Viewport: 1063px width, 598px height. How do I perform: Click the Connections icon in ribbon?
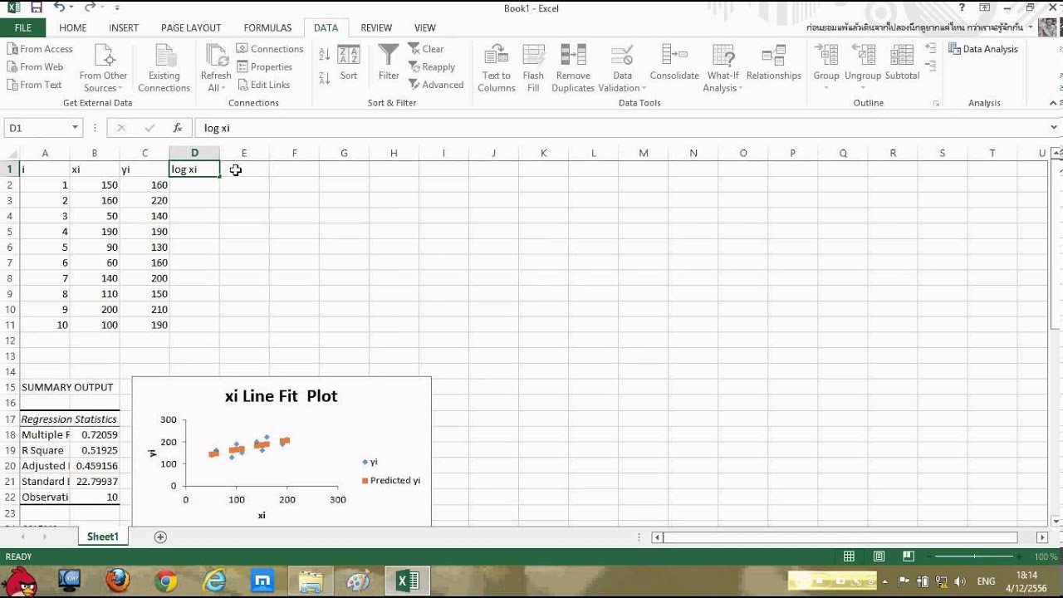(x=270, y=49)
